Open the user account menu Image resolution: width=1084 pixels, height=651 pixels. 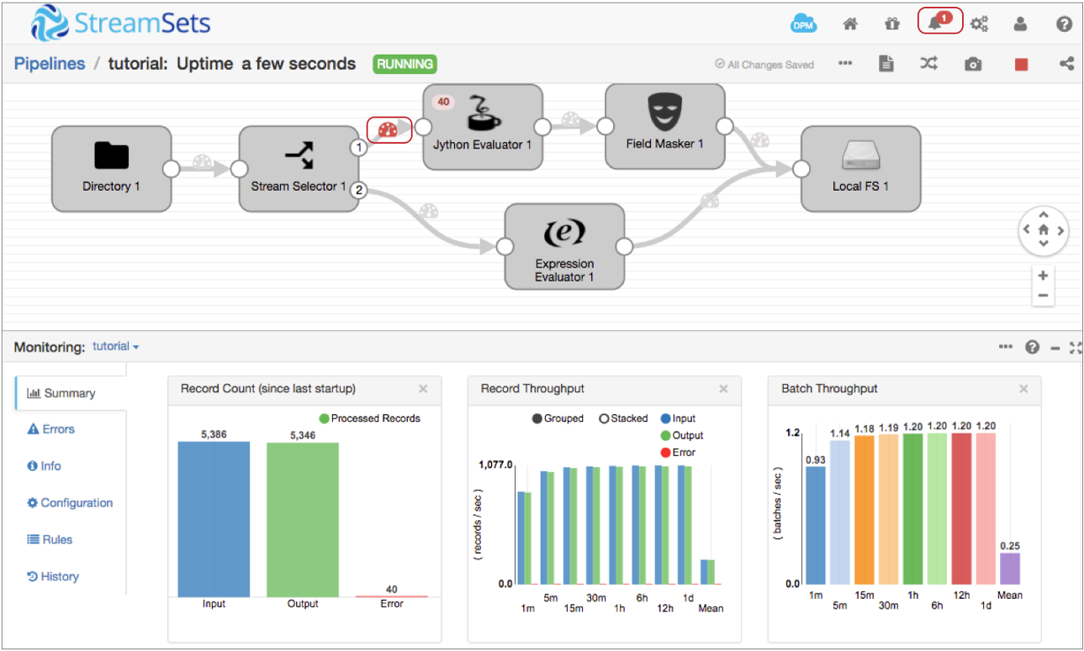[1021, 24]
